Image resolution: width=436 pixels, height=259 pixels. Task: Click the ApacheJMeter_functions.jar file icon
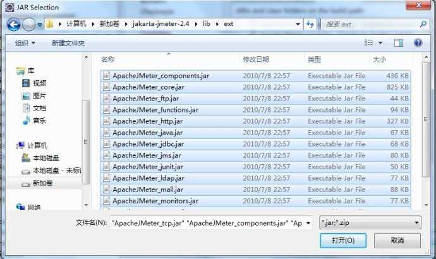(x=106, y=109)
